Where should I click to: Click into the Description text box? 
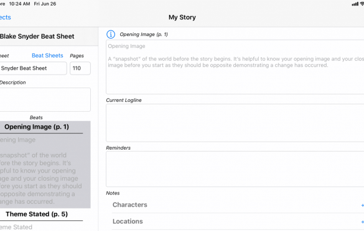tap(45, 99)
